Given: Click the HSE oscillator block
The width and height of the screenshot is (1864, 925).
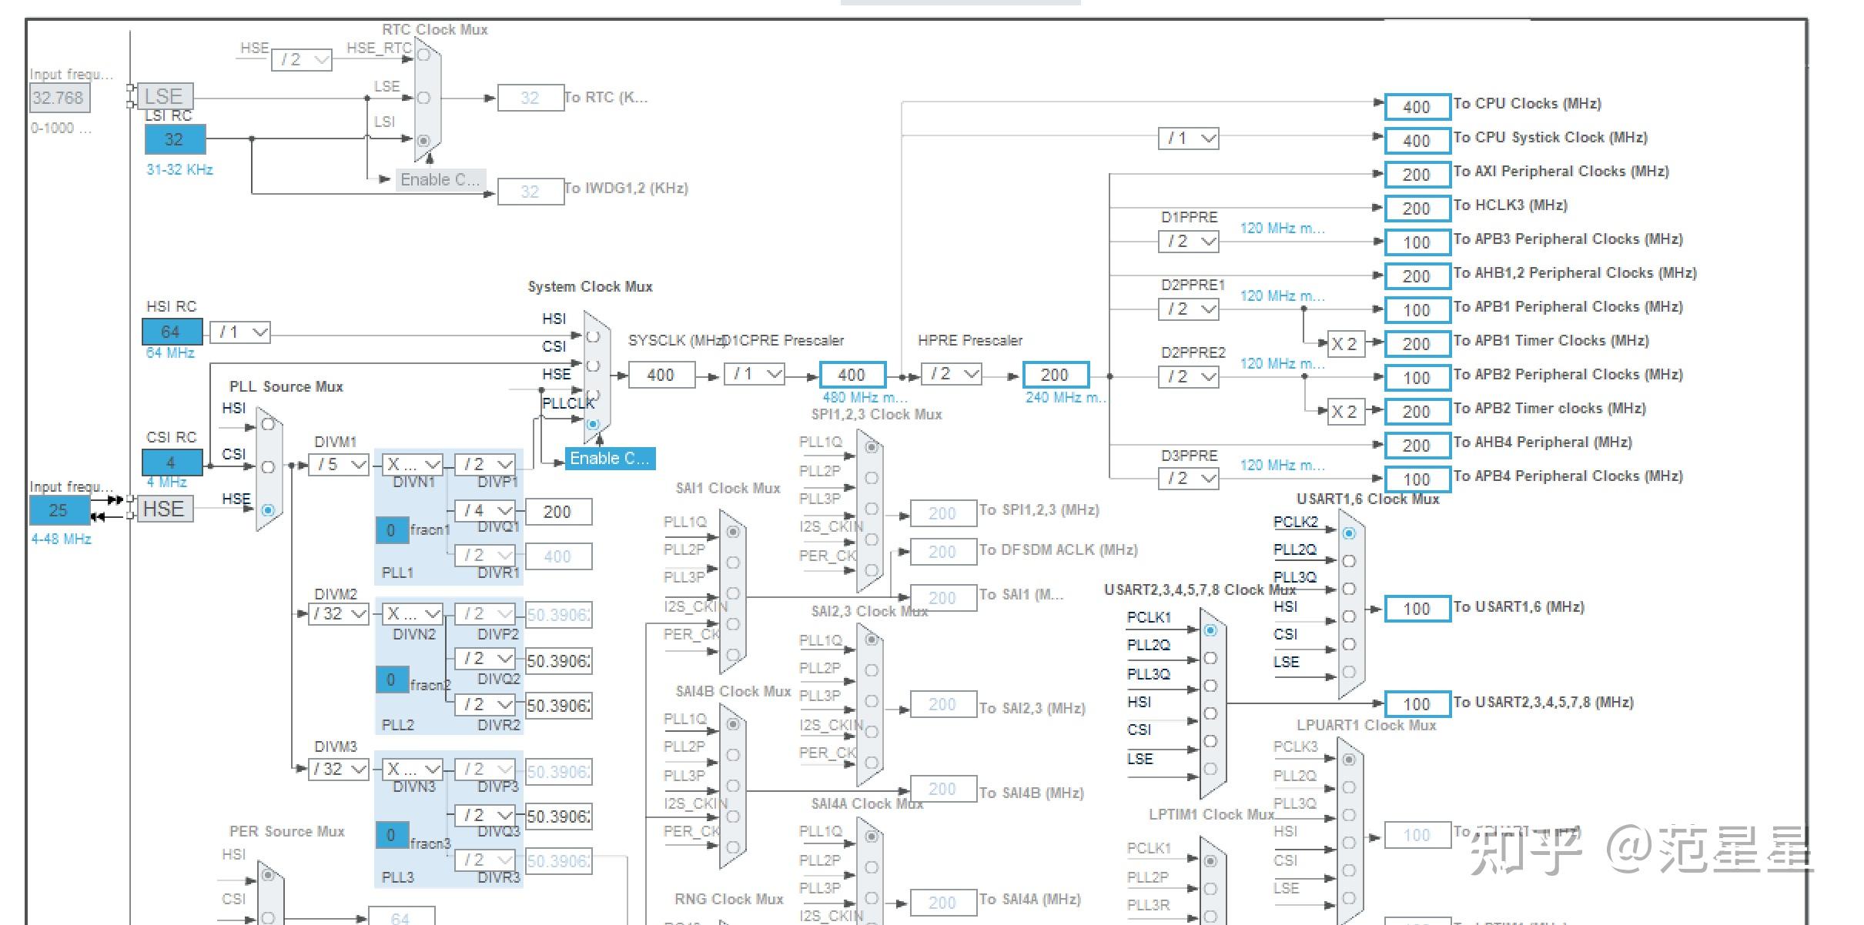Looking at the screenshot, I should point(165,509).
